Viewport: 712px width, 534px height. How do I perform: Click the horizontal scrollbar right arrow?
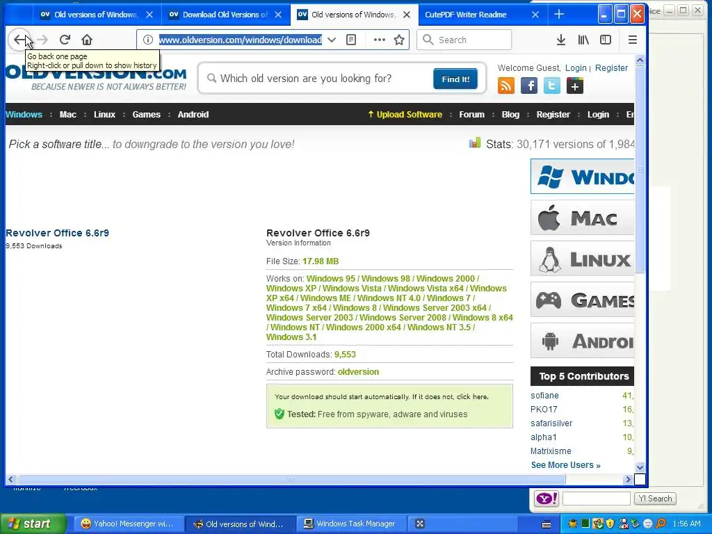[x=628, y=480]
